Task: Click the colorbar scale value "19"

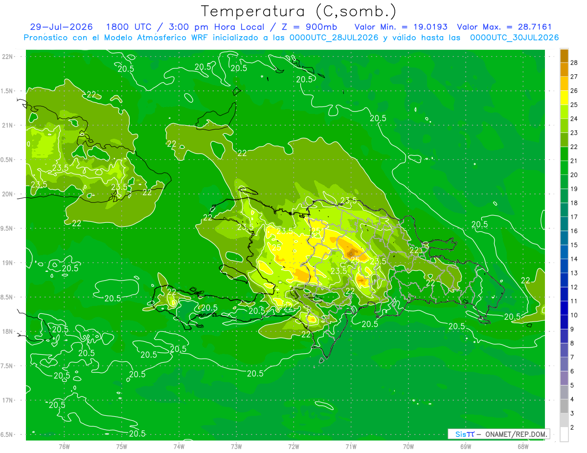Action: (x=575, y=189)
